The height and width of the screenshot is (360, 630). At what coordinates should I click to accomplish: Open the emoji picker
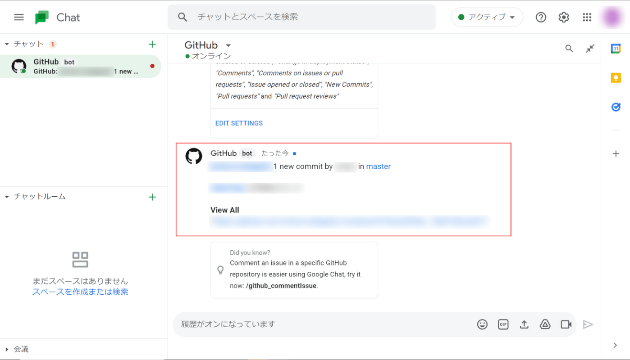pos(482,324)
